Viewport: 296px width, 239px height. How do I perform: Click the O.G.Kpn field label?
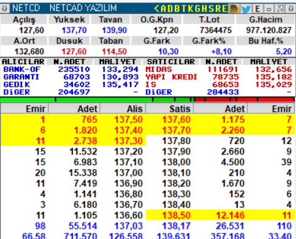coord(157,19)
